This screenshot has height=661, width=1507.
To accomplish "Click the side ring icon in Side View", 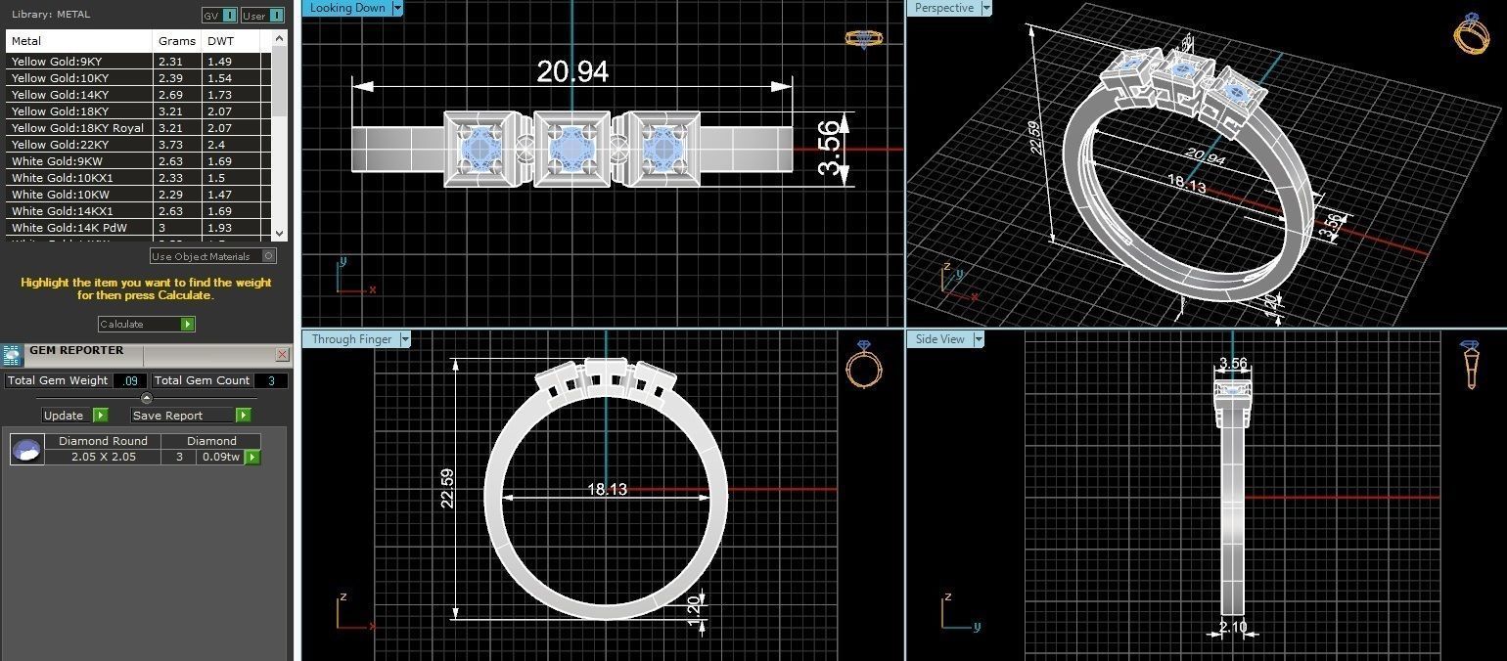I will coord(1470,365).
